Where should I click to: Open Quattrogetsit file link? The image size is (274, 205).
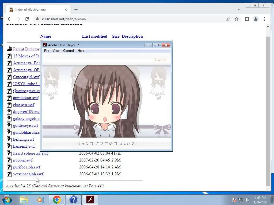click(26, 91)
